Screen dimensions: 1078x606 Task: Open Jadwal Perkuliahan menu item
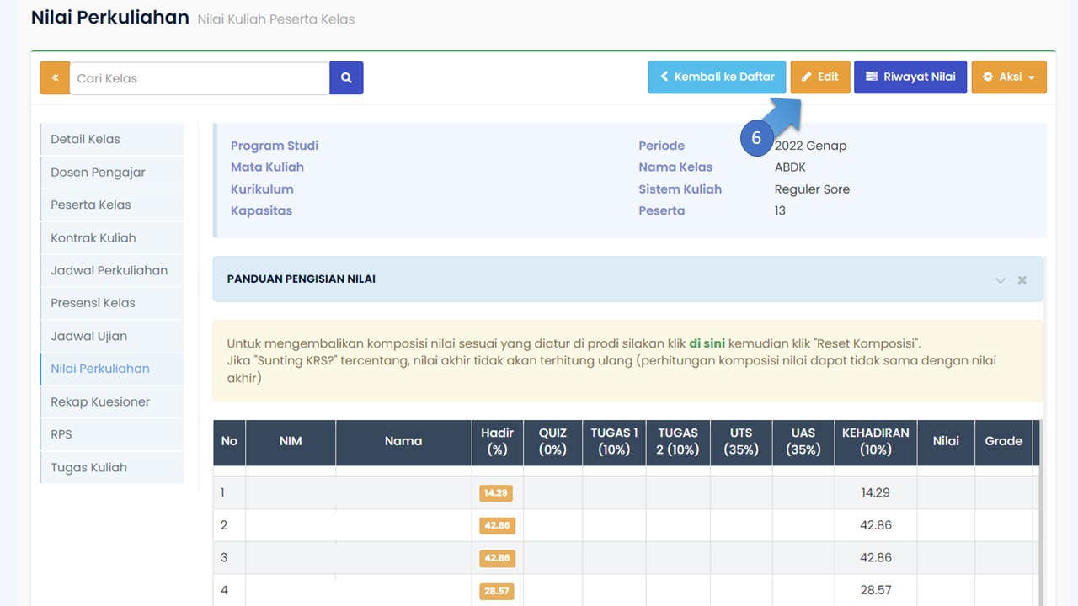tap(112, 270)
